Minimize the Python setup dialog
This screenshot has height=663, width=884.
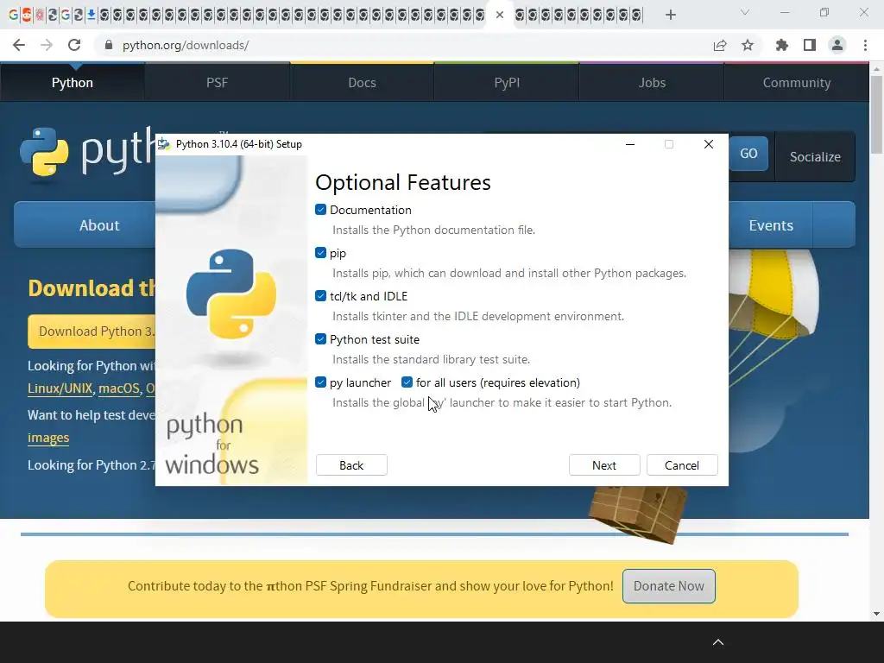tap(630, 144)
